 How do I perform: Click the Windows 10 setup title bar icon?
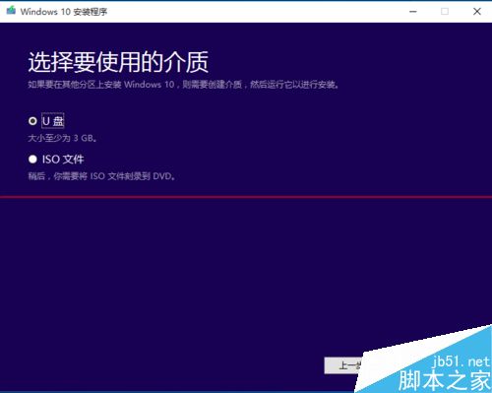(11, 11)
